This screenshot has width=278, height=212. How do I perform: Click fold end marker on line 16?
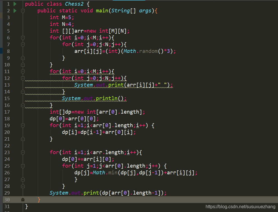(23, 105)
